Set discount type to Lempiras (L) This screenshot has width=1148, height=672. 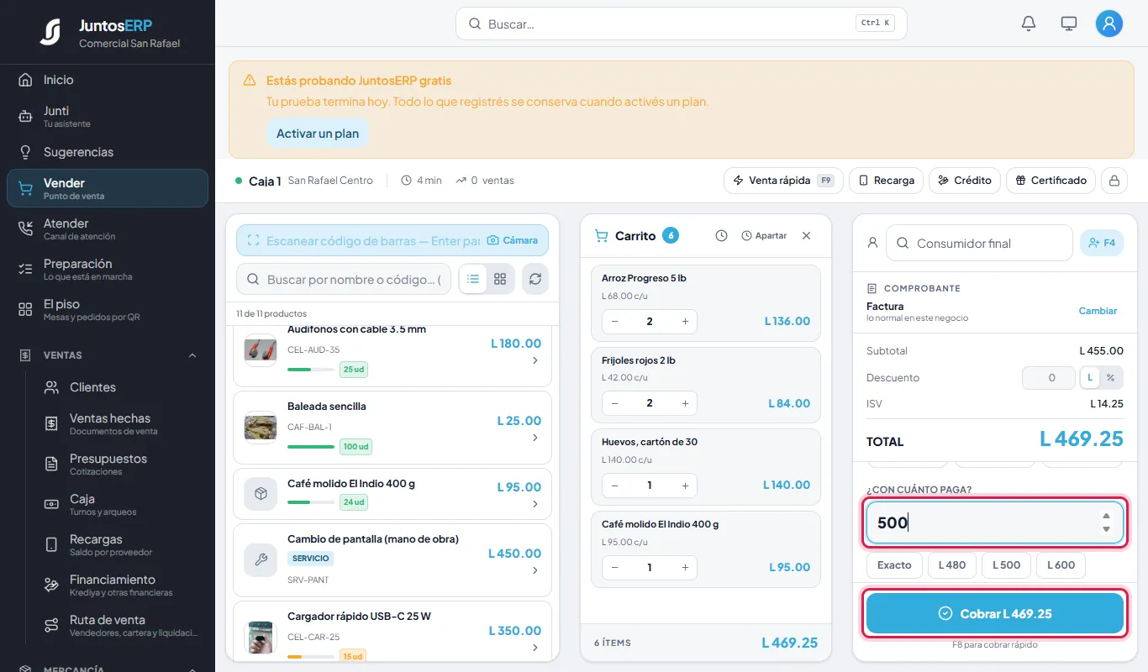point(1090,378)
